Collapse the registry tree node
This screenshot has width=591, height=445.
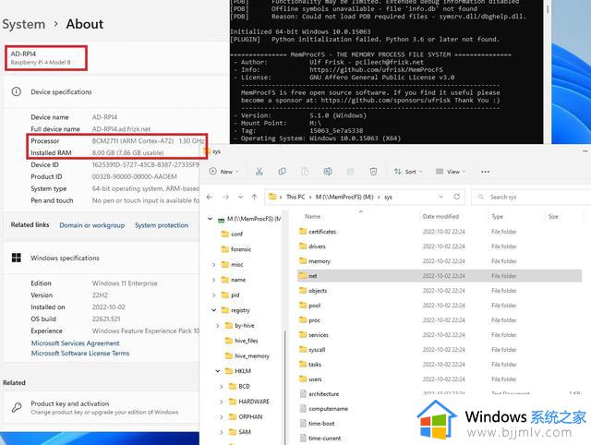tap(213, 310)
